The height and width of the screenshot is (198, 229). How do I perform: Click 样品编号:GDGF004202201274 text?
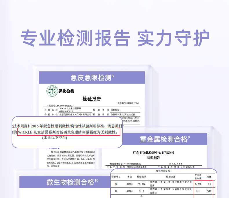61,106
